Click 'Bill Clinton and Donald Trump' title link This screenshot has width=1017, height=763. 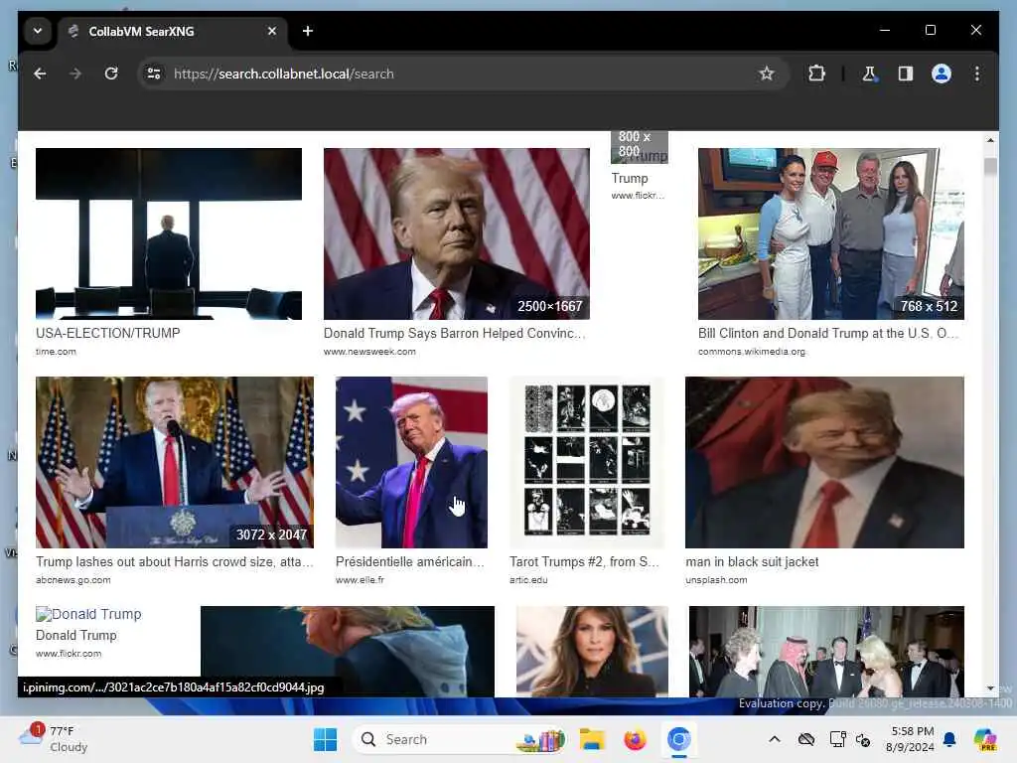[x=828, y=334]
